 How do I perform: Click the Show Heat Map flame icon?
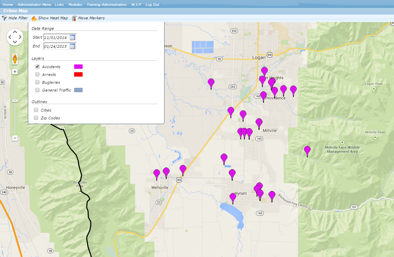point(34,18)
